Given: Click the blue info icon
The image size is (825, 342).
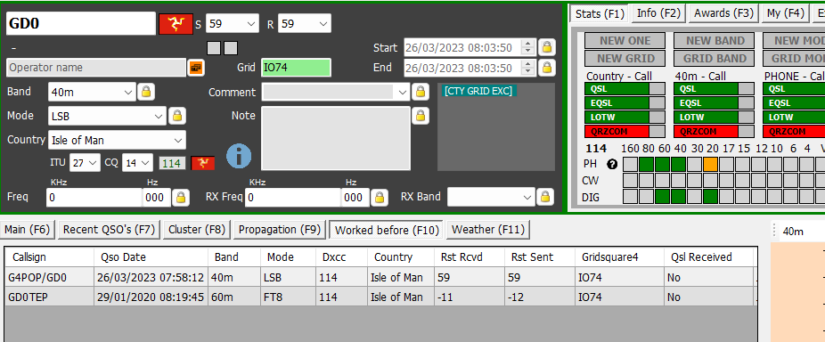Looking at the screenshot, I should coord(239,156).
